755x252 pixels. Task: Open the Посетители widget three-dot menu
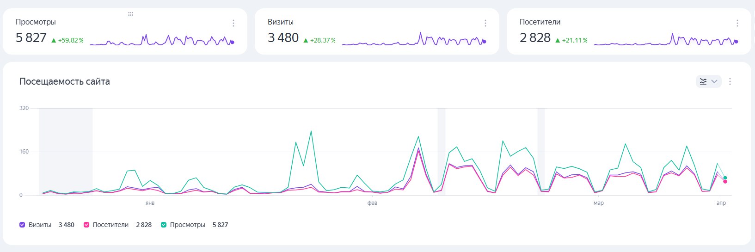click(x=737, y=23)
